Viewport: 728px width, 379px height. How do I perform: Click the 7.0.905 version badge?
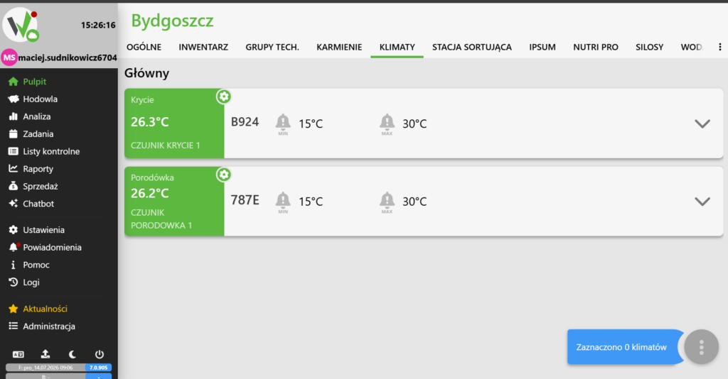click(x=98, y=368)
